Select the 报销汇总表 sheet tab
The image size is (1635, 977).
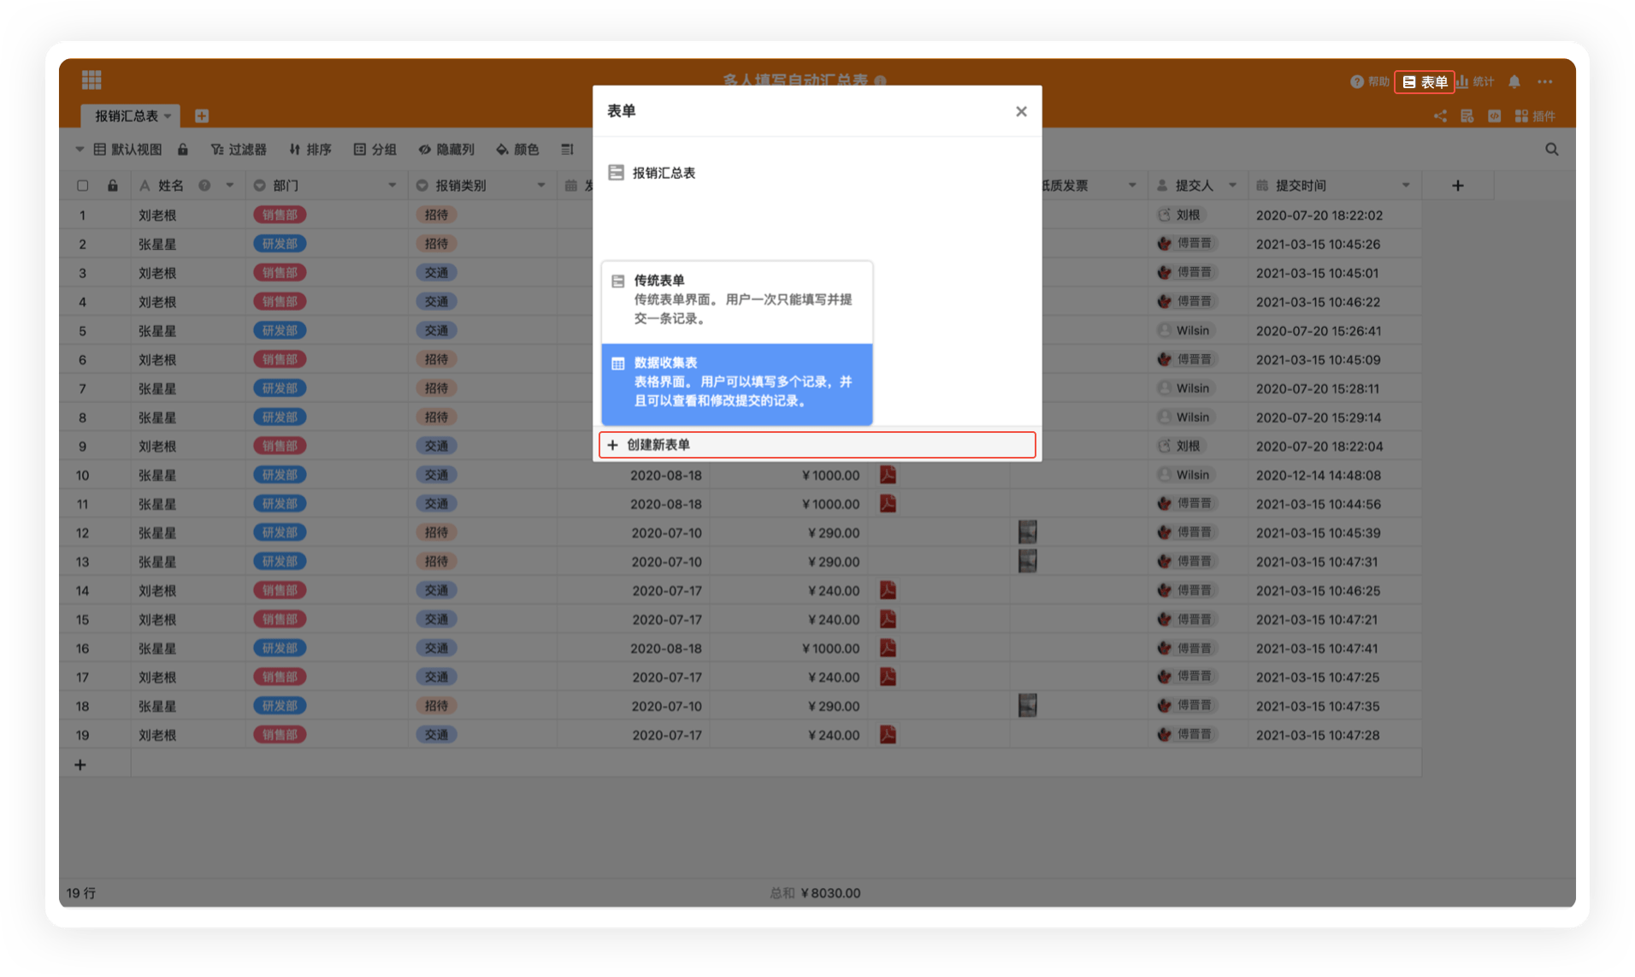[x=127, y=116]
